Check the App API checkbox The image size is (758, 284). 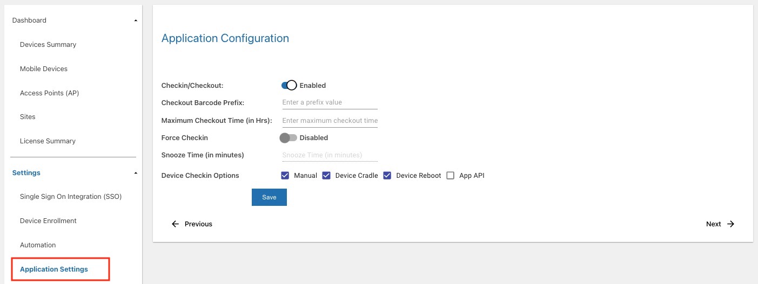tap(451, 176)
